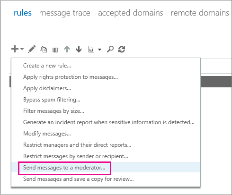Select Bypass spam filtering option
Screen dimensions: 232x195
click(52, 100)
